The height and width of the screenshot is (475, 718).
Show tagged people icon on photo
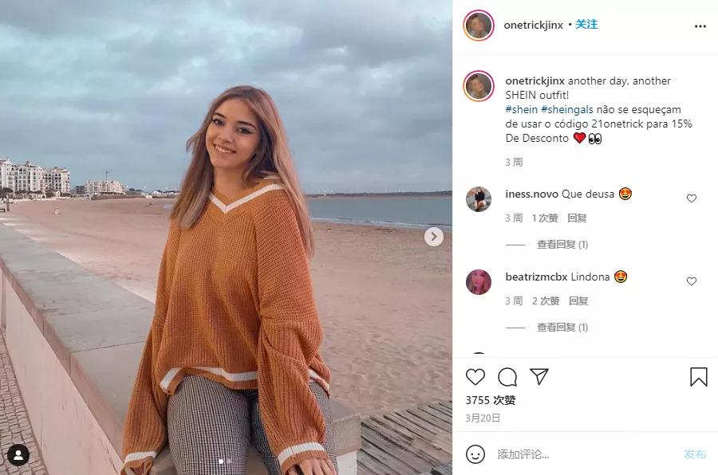tap(18, 454)
